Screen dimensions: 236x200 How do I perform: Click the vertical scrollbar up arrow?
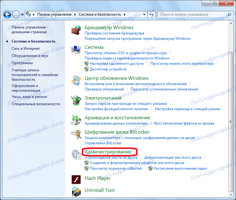(x=231, y=23)
